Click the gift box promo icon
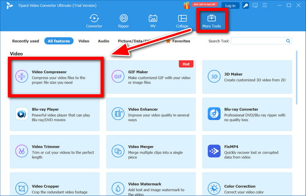The image size is (306, 196). (x=187, y=5)
